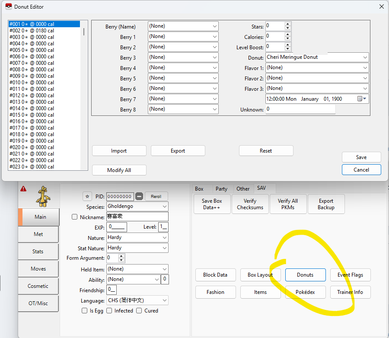Click the red warning legality icon
Image resolution: width=389 pixels, height=338 pixels.
23,189
